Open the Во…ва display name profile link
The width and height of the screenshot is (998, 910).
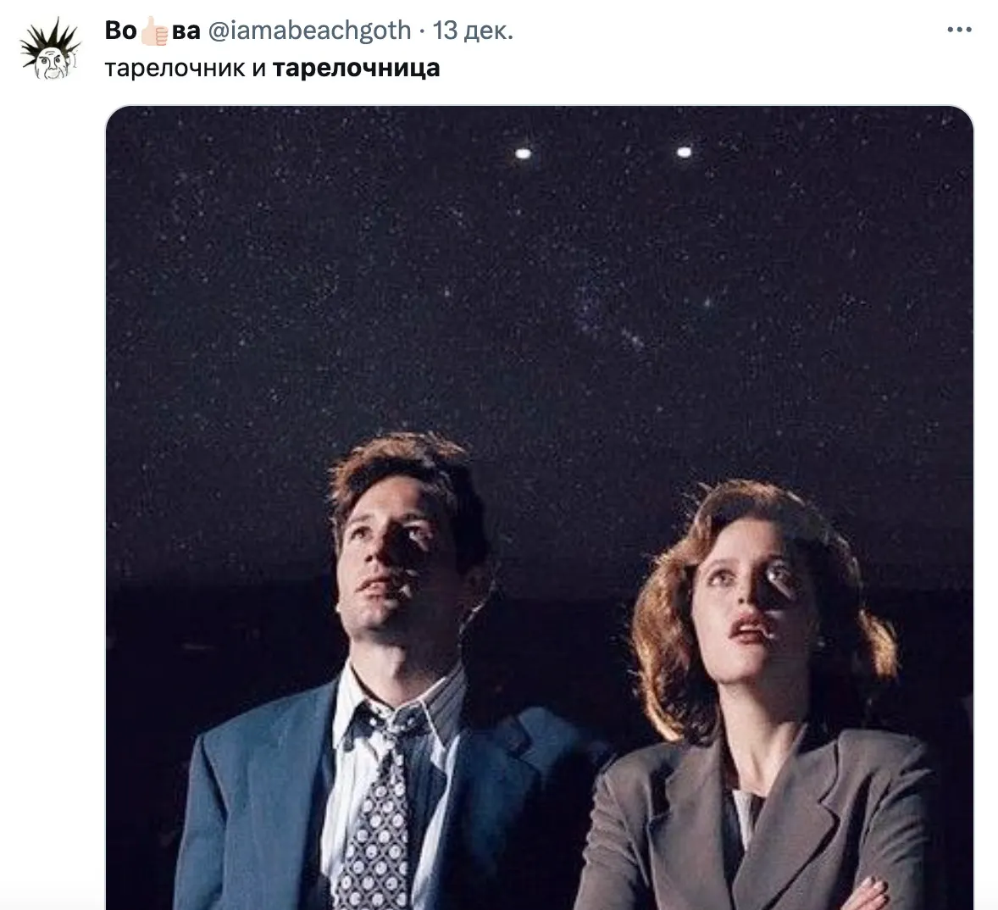coord(152,31)
